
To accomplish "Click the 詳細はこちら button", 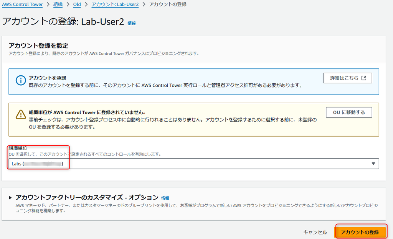I will [x=348, y=78].
